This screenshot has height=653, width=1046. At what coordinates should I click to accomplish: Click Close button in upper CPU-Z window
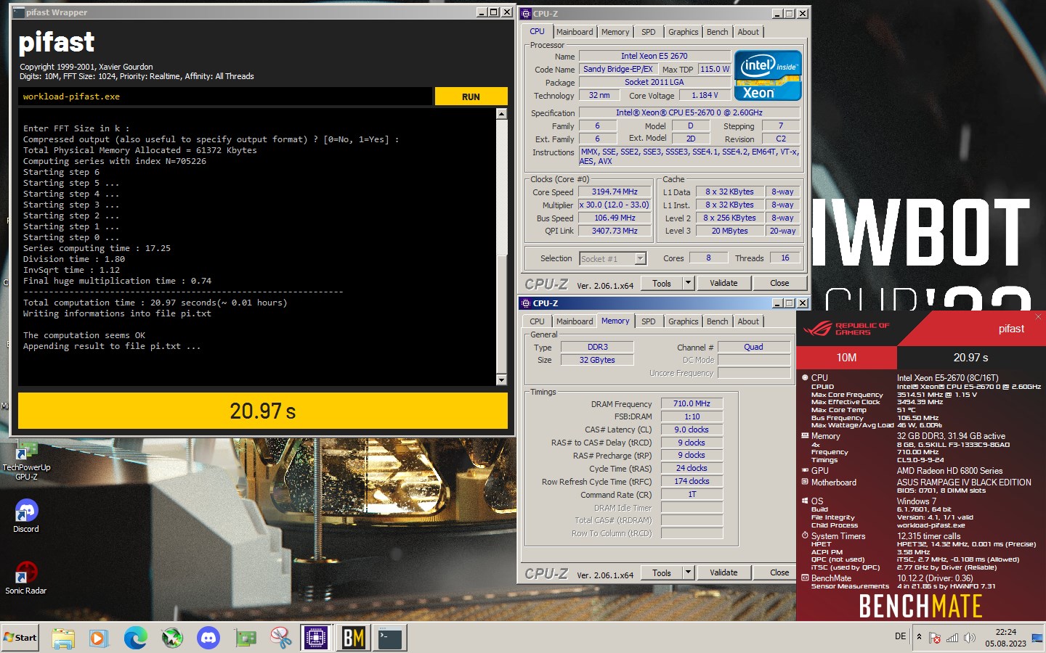tap(779, 283)
